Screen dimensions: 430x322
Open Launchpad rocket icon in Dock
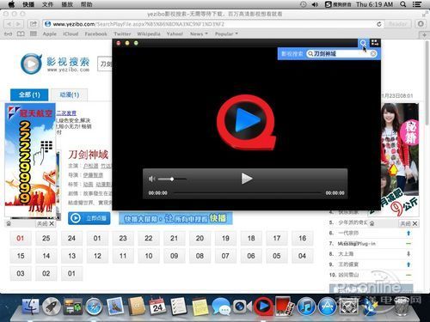pyautogui.click(x=52, y=307)
